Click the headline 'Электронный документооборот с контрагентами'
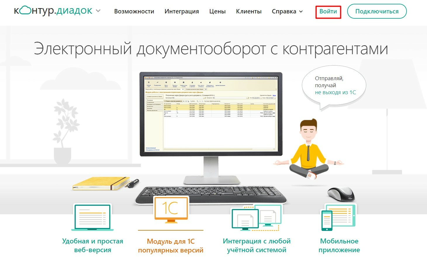This screenshot has height=258, width=427. coord(211,49)
